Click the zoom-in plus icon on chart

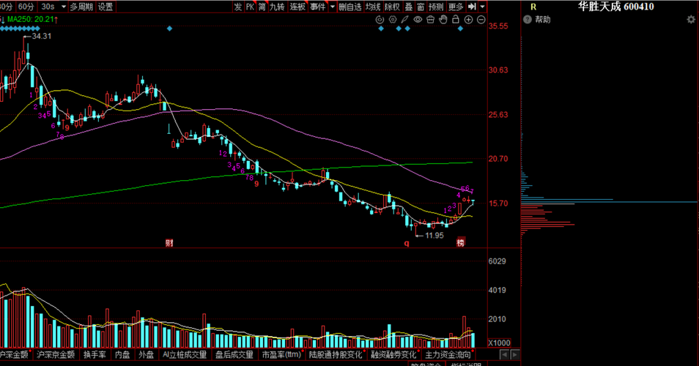click(468, 20)
